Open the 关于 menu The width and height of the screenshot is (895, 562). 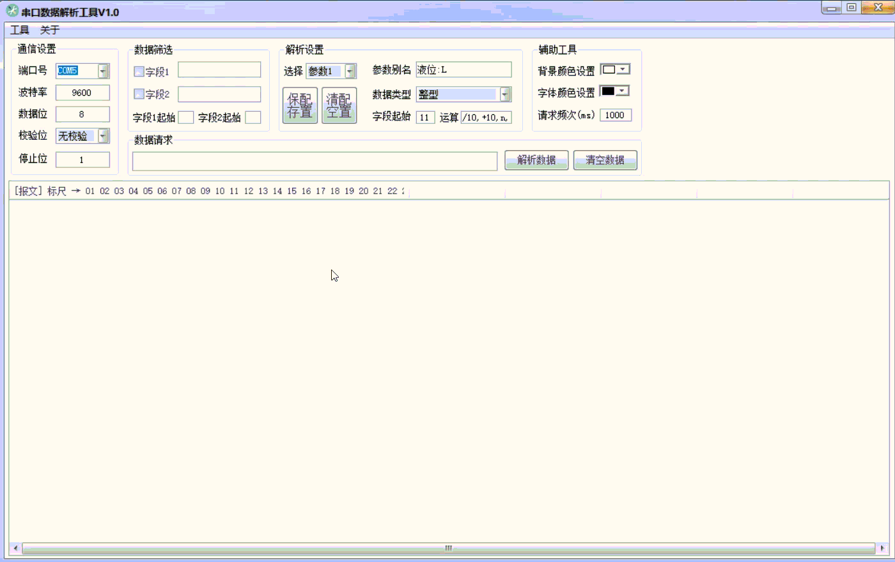click(x=50, y=30)
